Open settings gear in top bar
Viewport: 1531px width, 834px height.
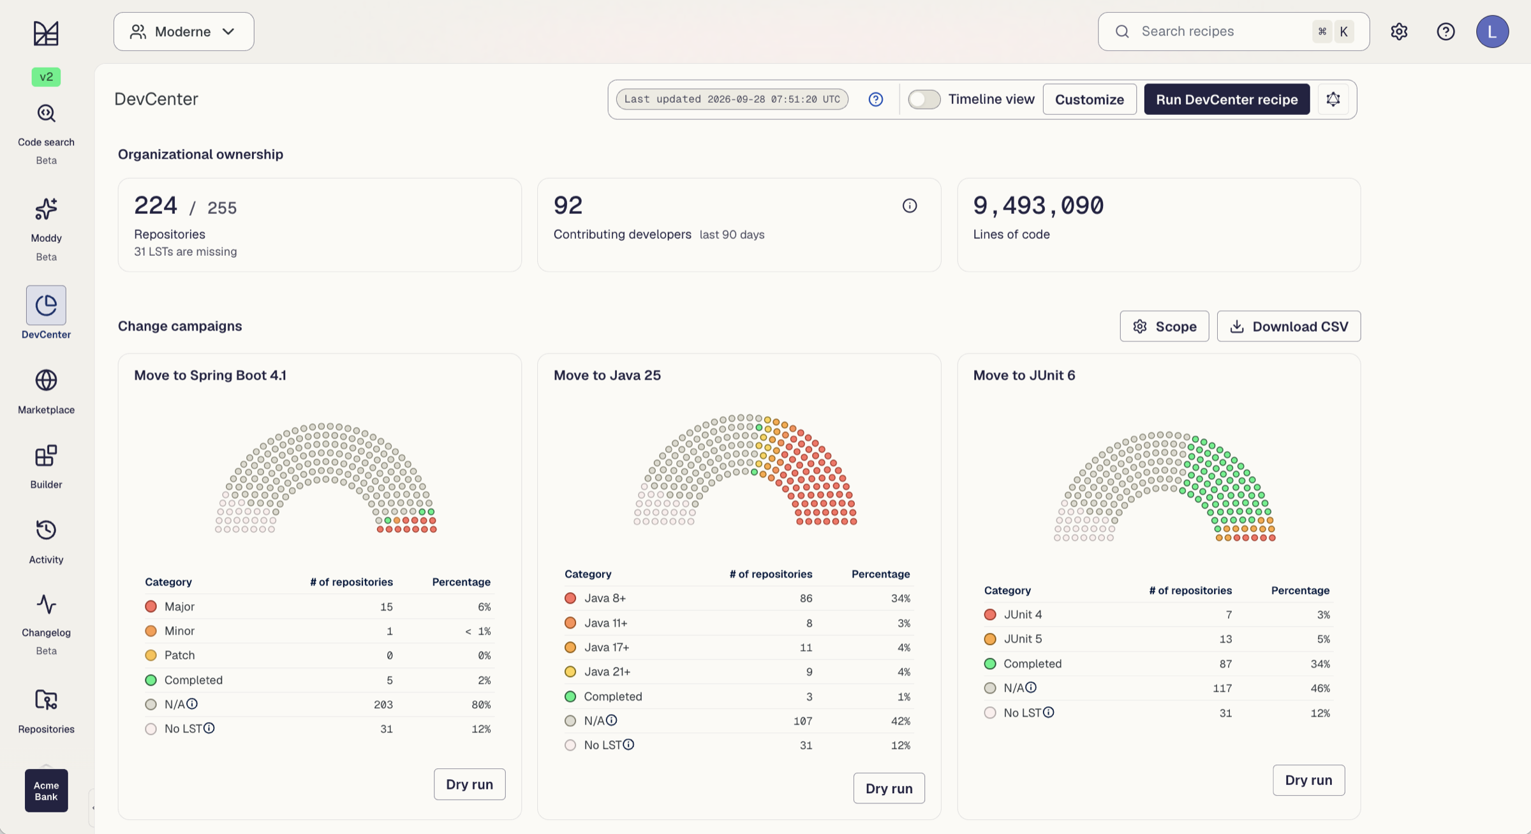[1399, 31]
